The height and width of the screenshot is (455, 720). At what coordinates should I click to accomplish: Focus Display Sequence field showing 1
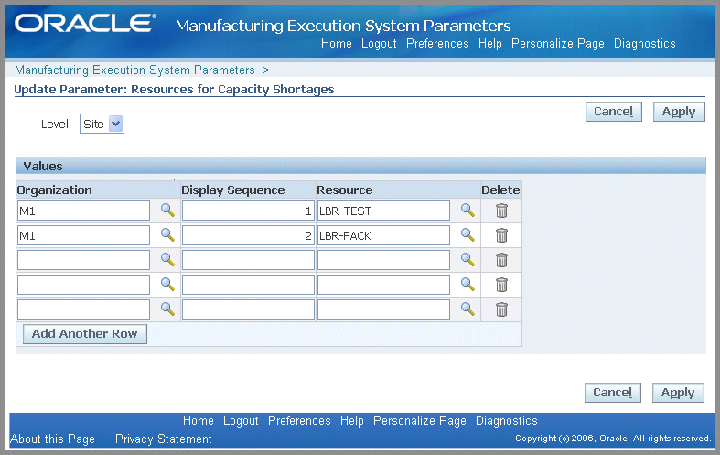248,211
